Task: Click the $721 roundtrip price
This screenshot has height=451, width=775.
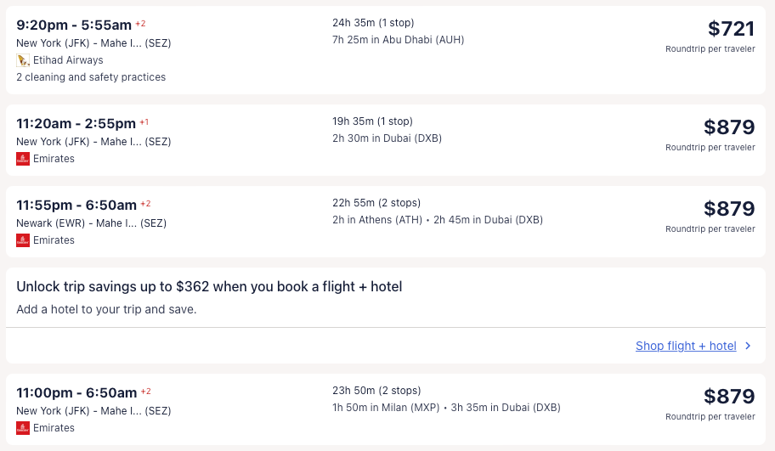Action: point(731,29)
